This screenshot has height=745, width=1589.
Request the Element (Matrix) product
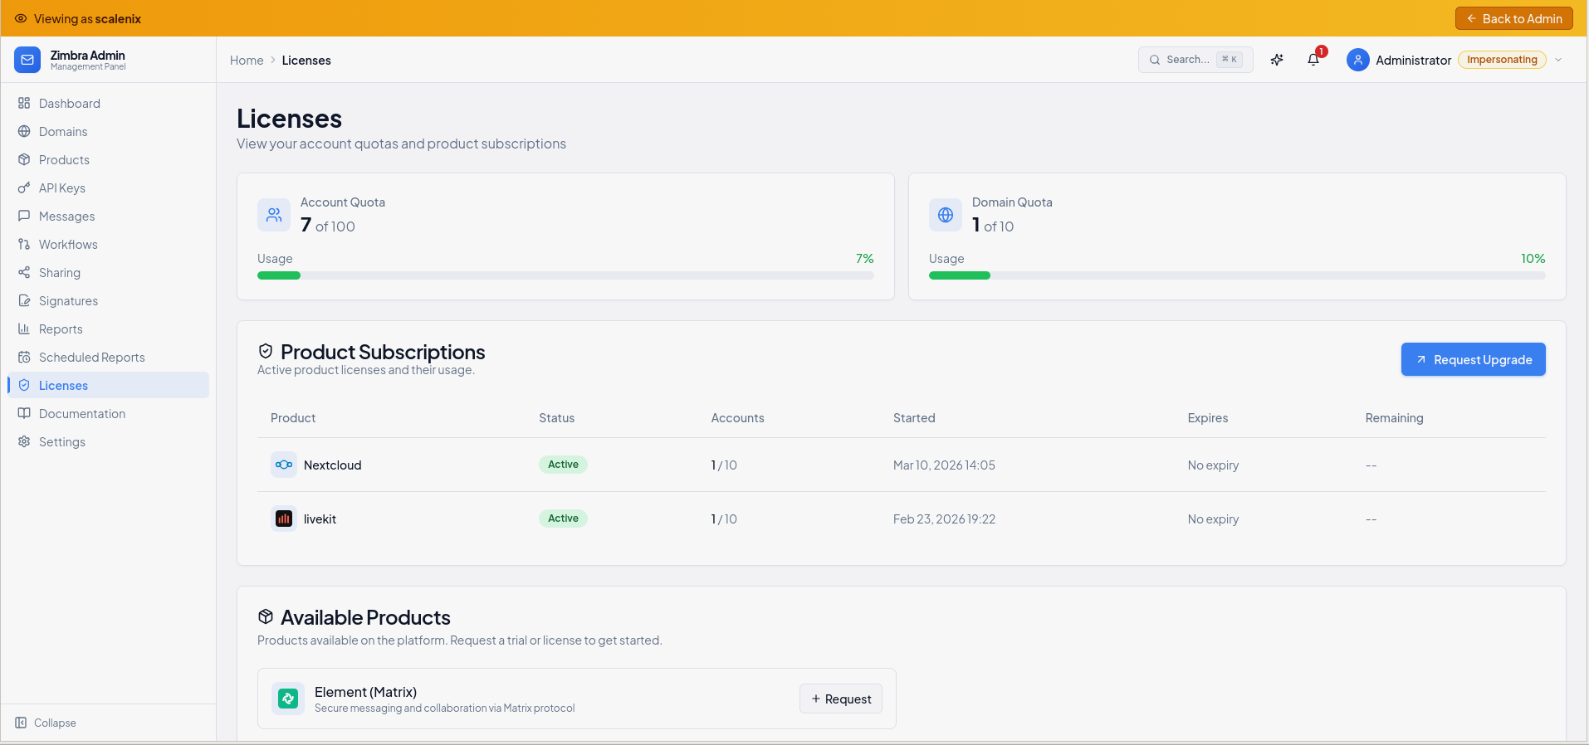pyautogui.click(x=840, y=699)
